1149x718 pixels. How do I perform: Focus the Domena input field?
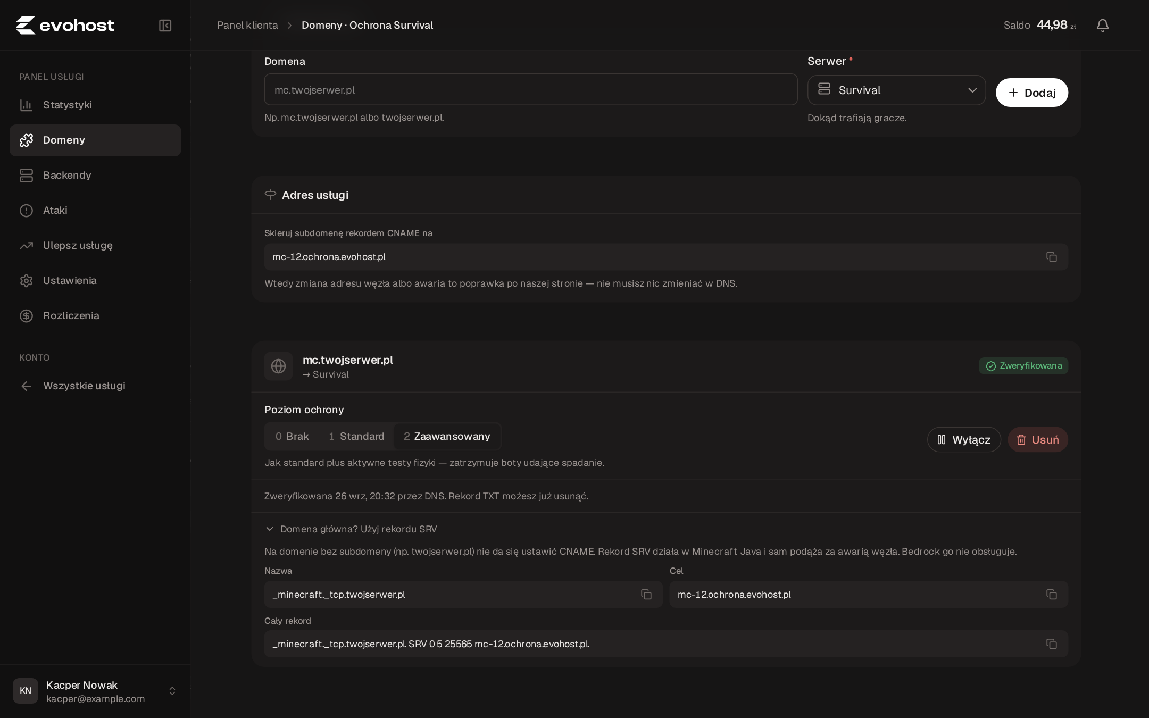[x=530, y=89]
